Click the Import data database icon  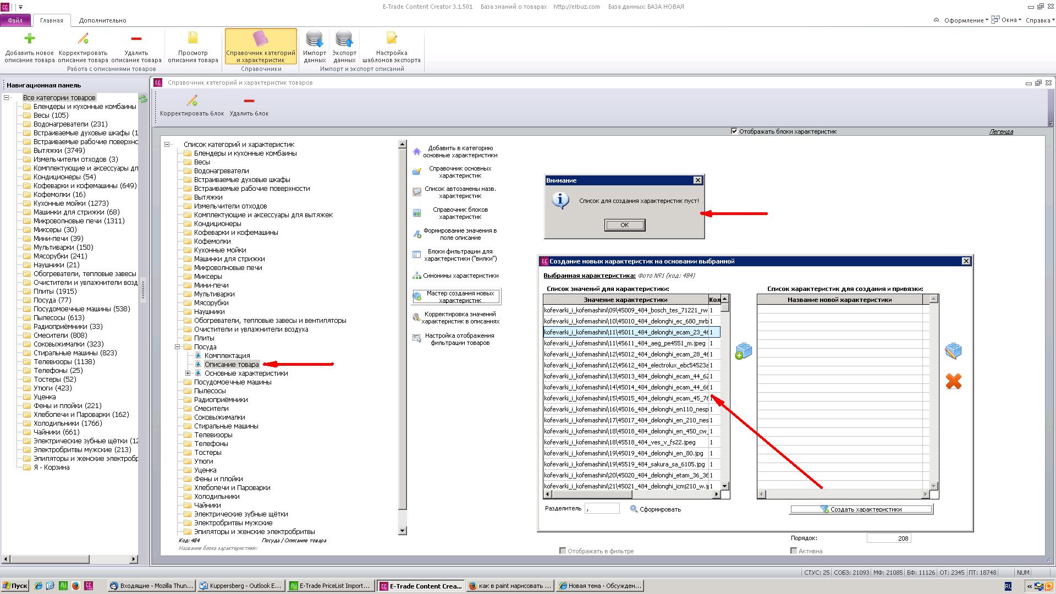[x=315, y=39]
